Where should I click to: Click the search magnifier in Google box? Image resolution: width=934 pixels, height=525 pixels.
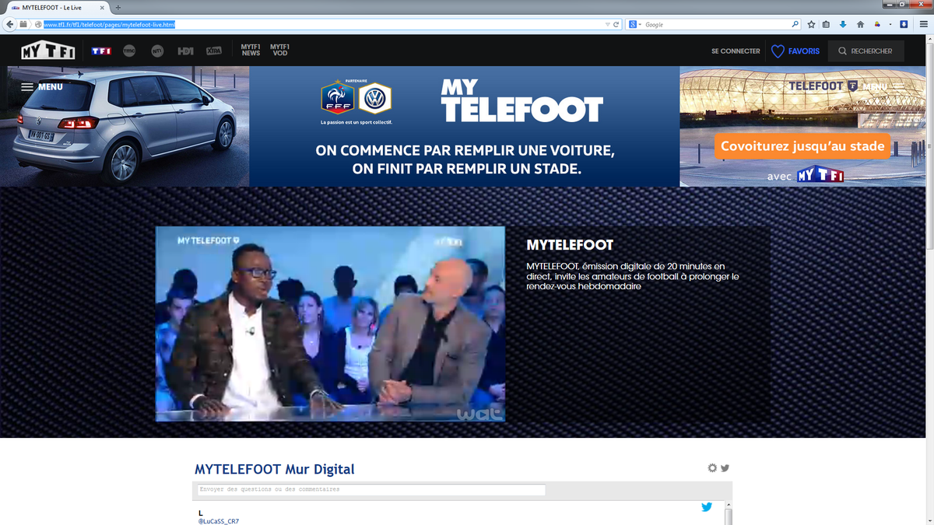point(795,24)
